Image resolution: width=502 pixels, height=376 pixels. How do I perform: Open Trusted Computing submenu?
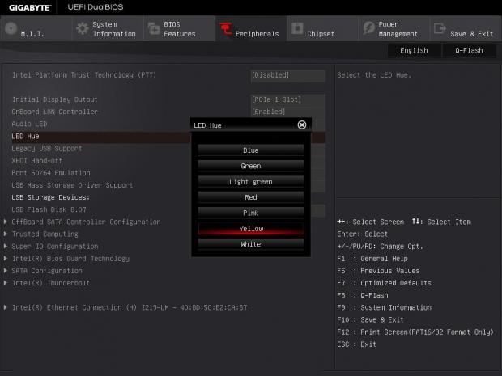45,234
